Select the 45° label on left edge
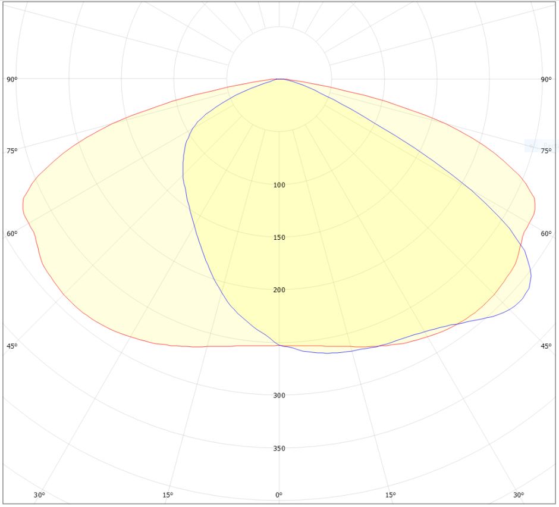Image resolution: width=559 pixels, height=507 pixels. [12, 346]
